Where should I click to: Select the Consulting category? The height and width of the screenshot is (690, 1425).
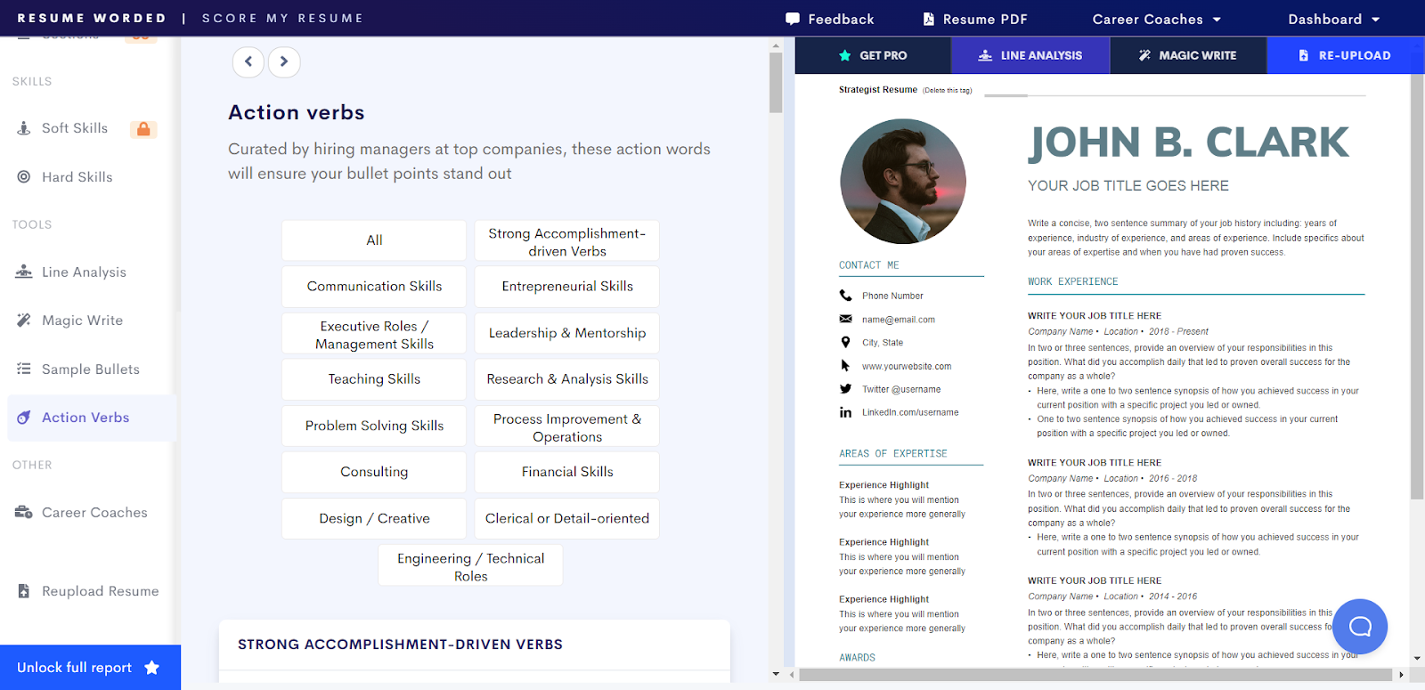(x=374, y=472)
